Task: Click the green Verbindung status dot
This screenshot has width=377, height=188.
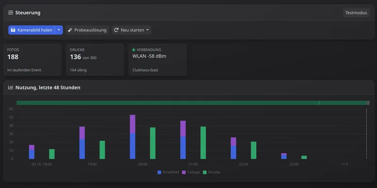Action: [134, 50]
